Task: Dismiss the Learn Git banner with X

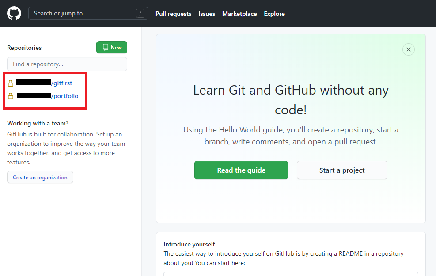Action: (409, 49)
